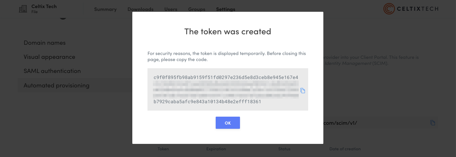The width and height of the screenshot is (456, 157).
Task: Click the CeltixTech logo
Action: [411, 9]
